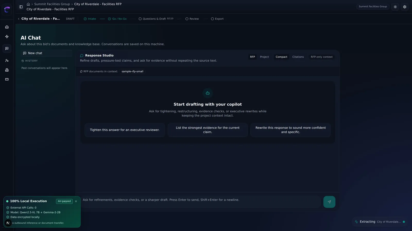Select the RFP context toggle
This screenshot has width=412, height=231.
click(x=252, y=57)
